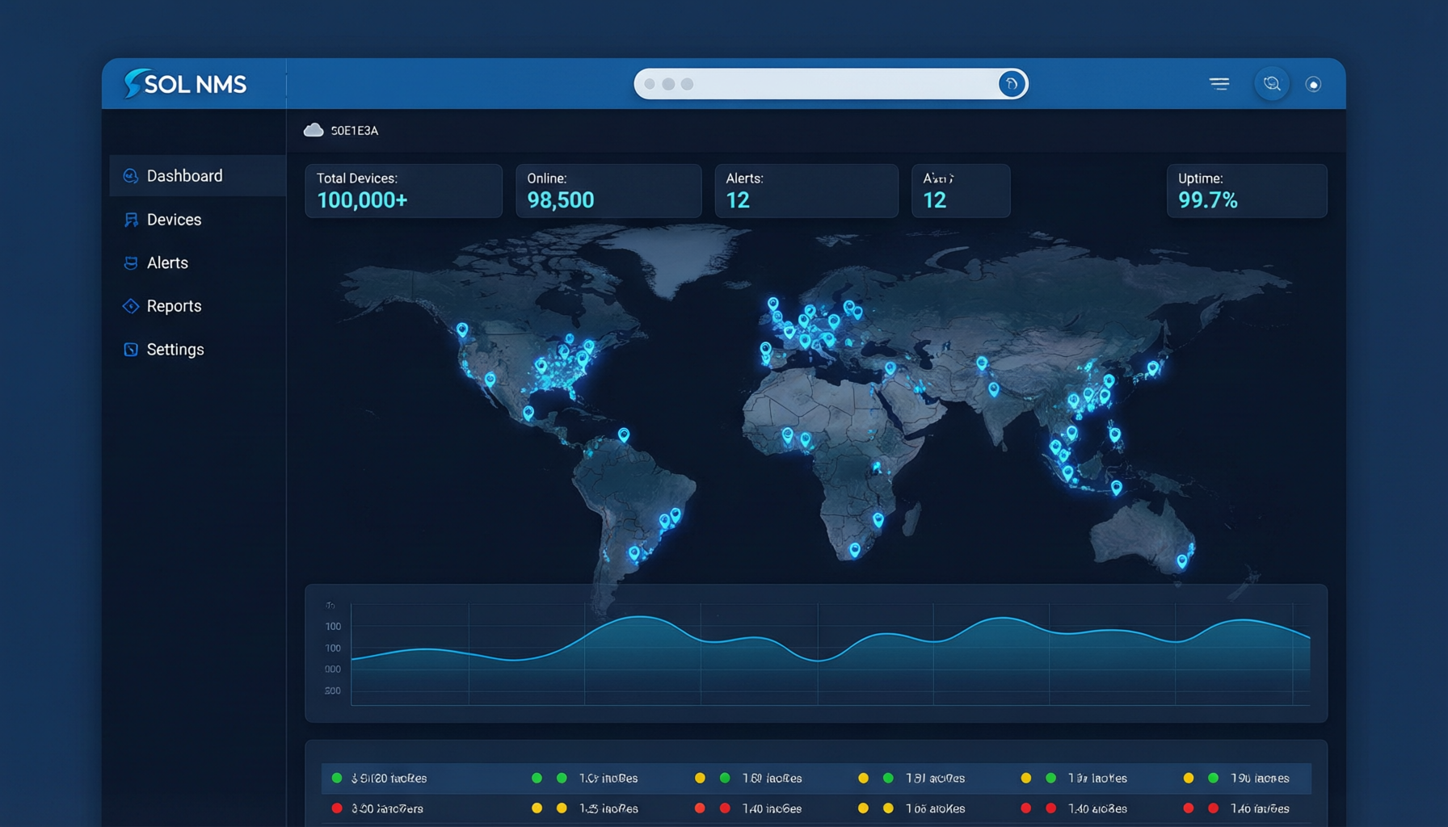Select the map pin on northern South America coast
This screenshot has width=1448, height=827.
[x=624, y=435]
